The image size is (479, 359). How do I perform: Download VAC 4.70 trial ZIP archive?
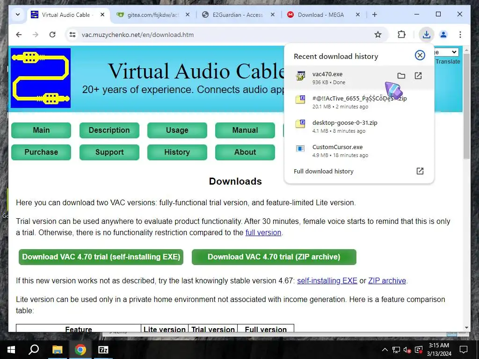click(274, 257)
